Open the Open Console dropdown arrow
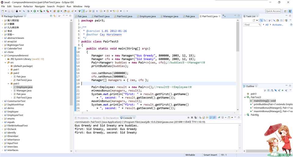The height and width of the screenshot is (157, 293). point(232,118)
